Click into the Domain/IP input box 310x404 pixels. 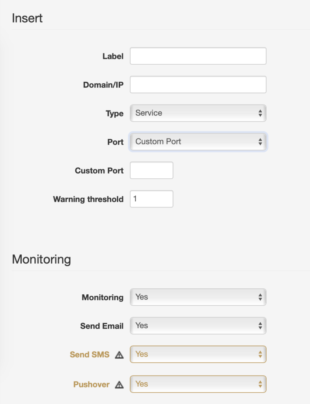(x=198, y=84)
